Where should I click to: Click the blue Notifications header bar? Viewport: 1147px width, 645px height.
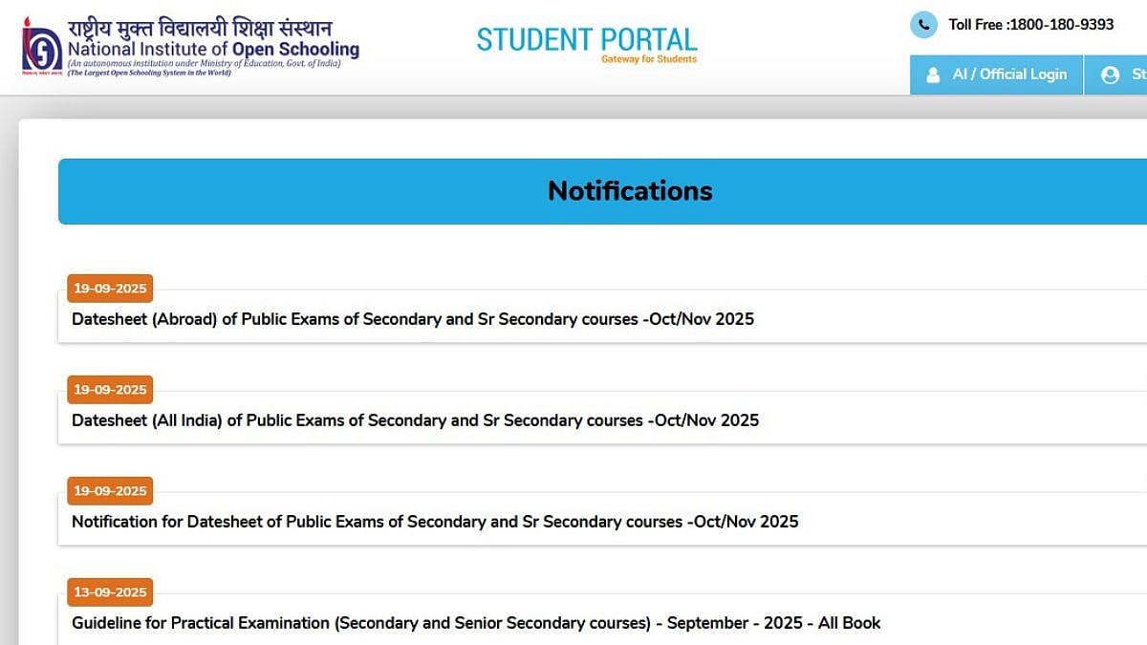tap(630, 191)
